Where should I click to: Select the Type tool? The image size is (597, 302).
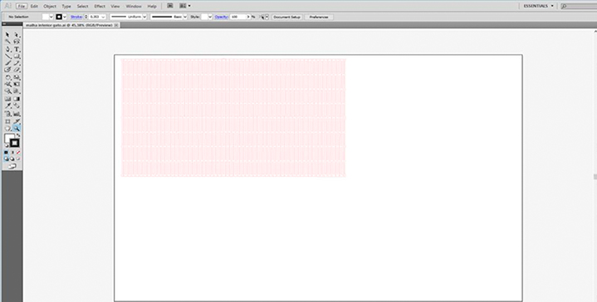click(x=17, y=50)
